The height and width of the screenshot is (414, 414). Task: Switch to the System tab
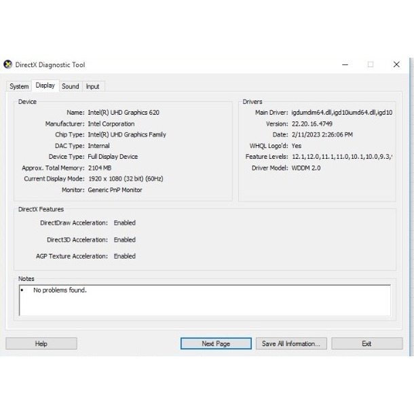(x=19, y=86)
